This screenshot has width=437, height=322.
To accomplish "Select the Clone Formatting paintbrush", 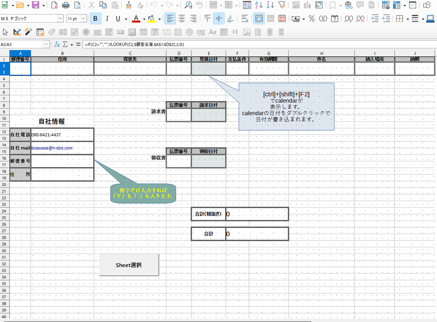I will click(128, 5).
